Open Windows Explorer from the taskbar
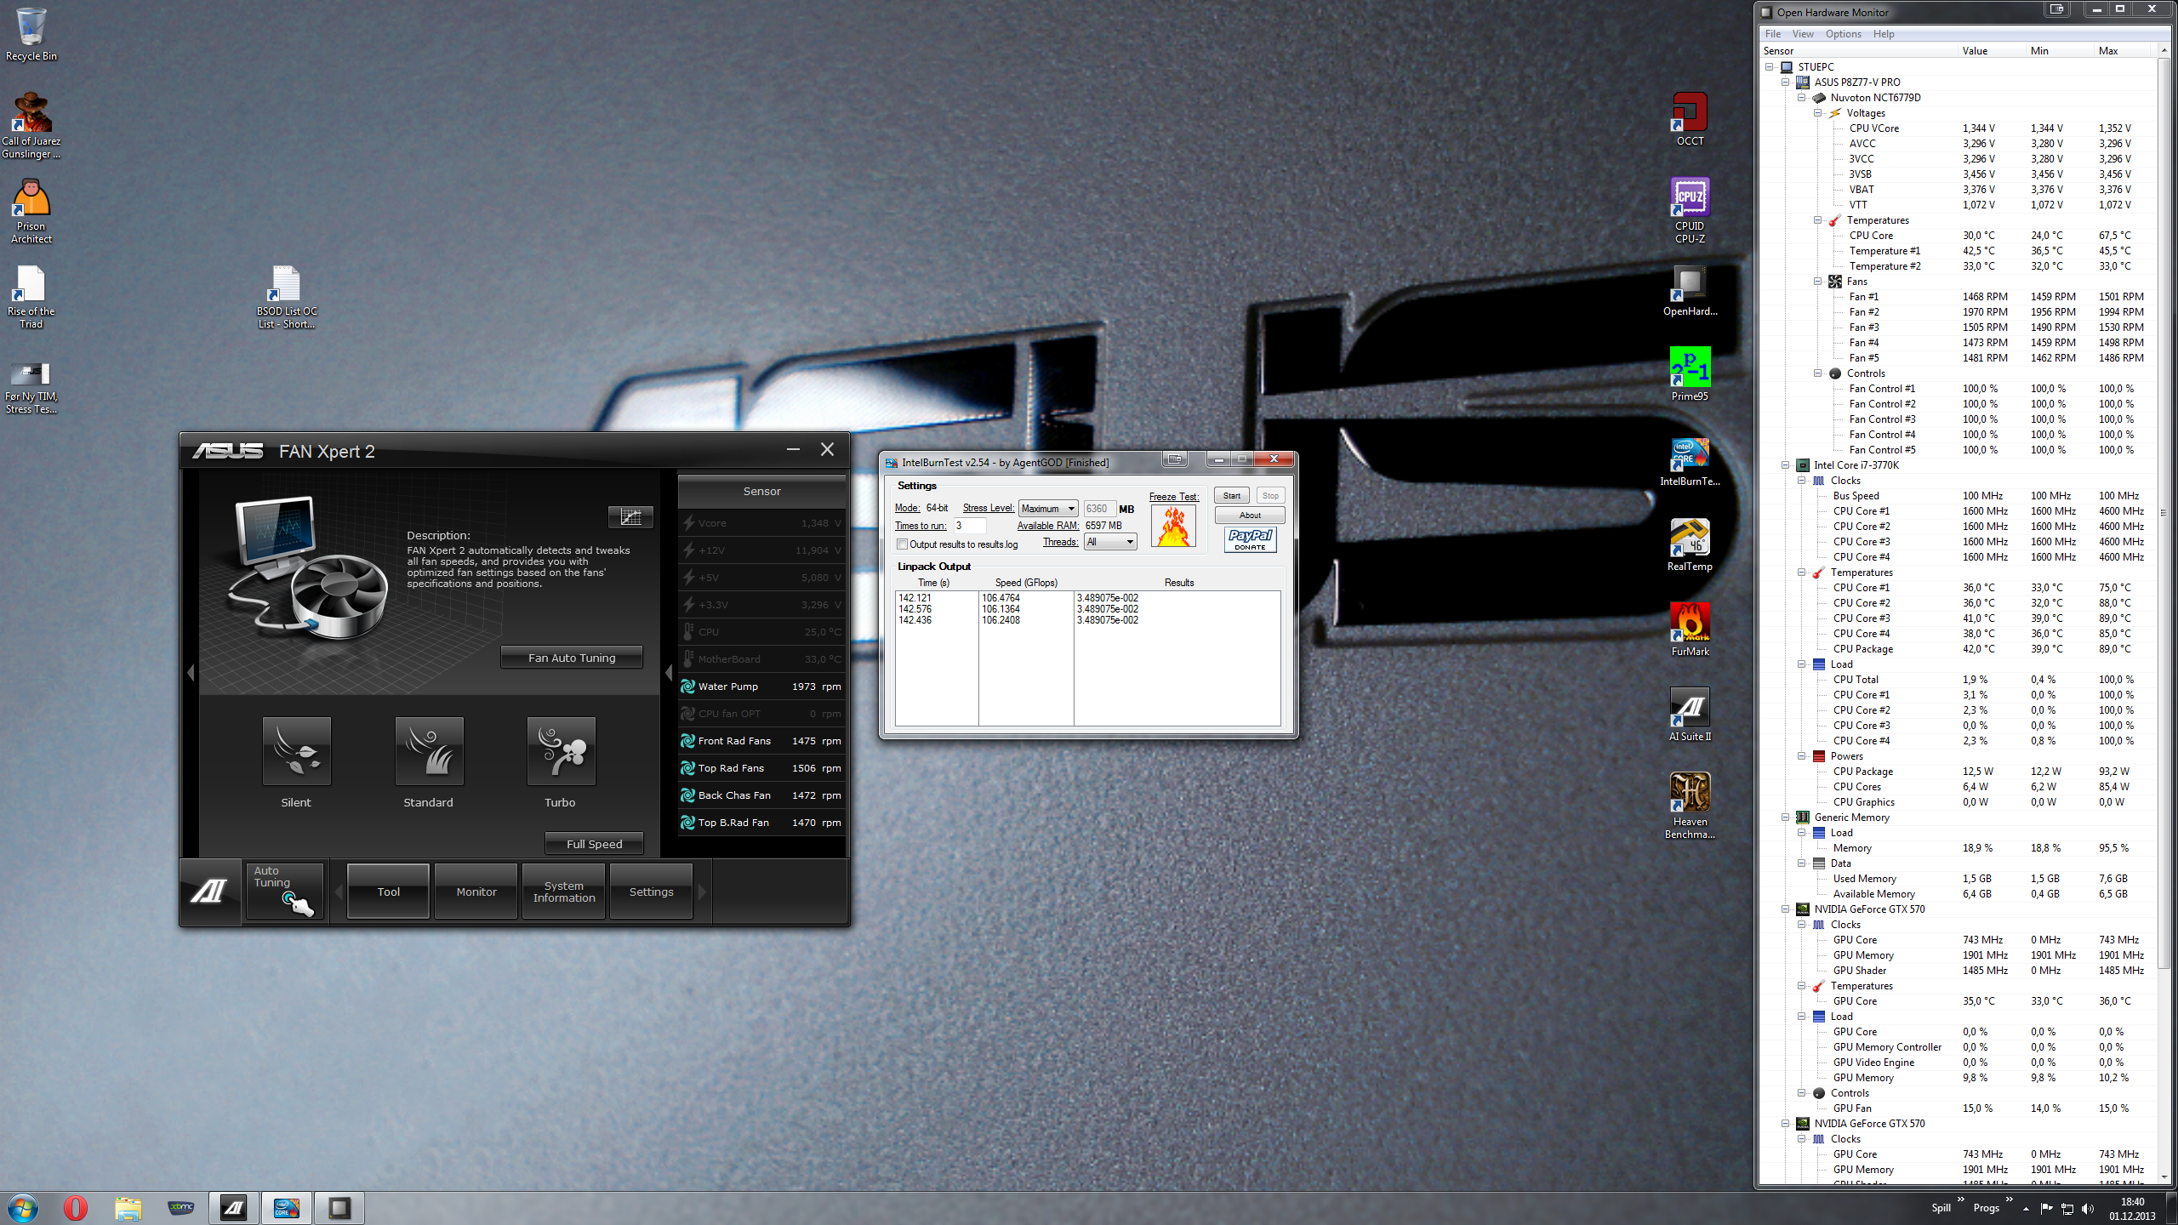The image size is (2178, 1225). tap(128, 1208)
